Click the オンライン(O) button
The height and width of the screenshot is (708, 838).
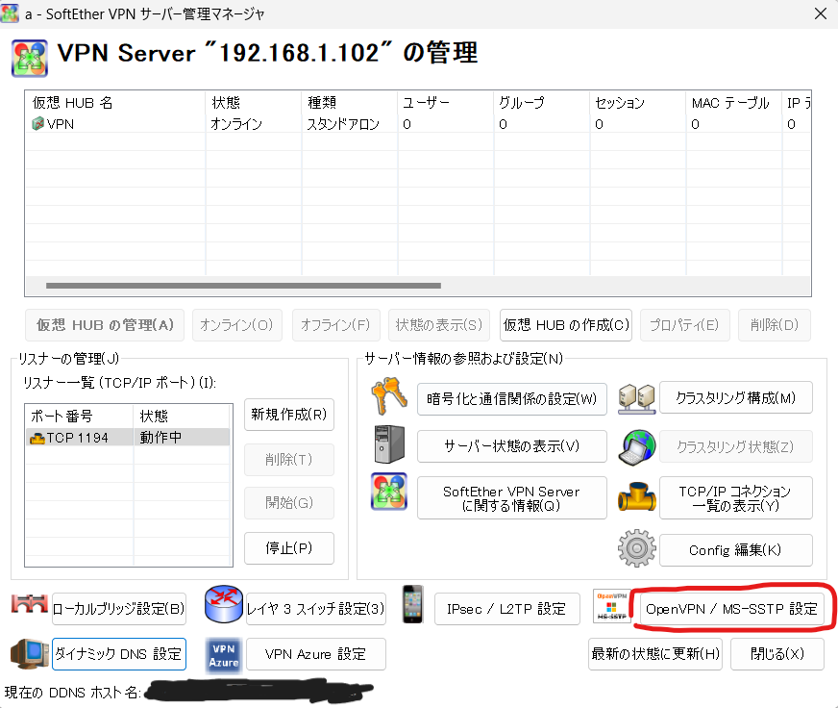[236, 325]
